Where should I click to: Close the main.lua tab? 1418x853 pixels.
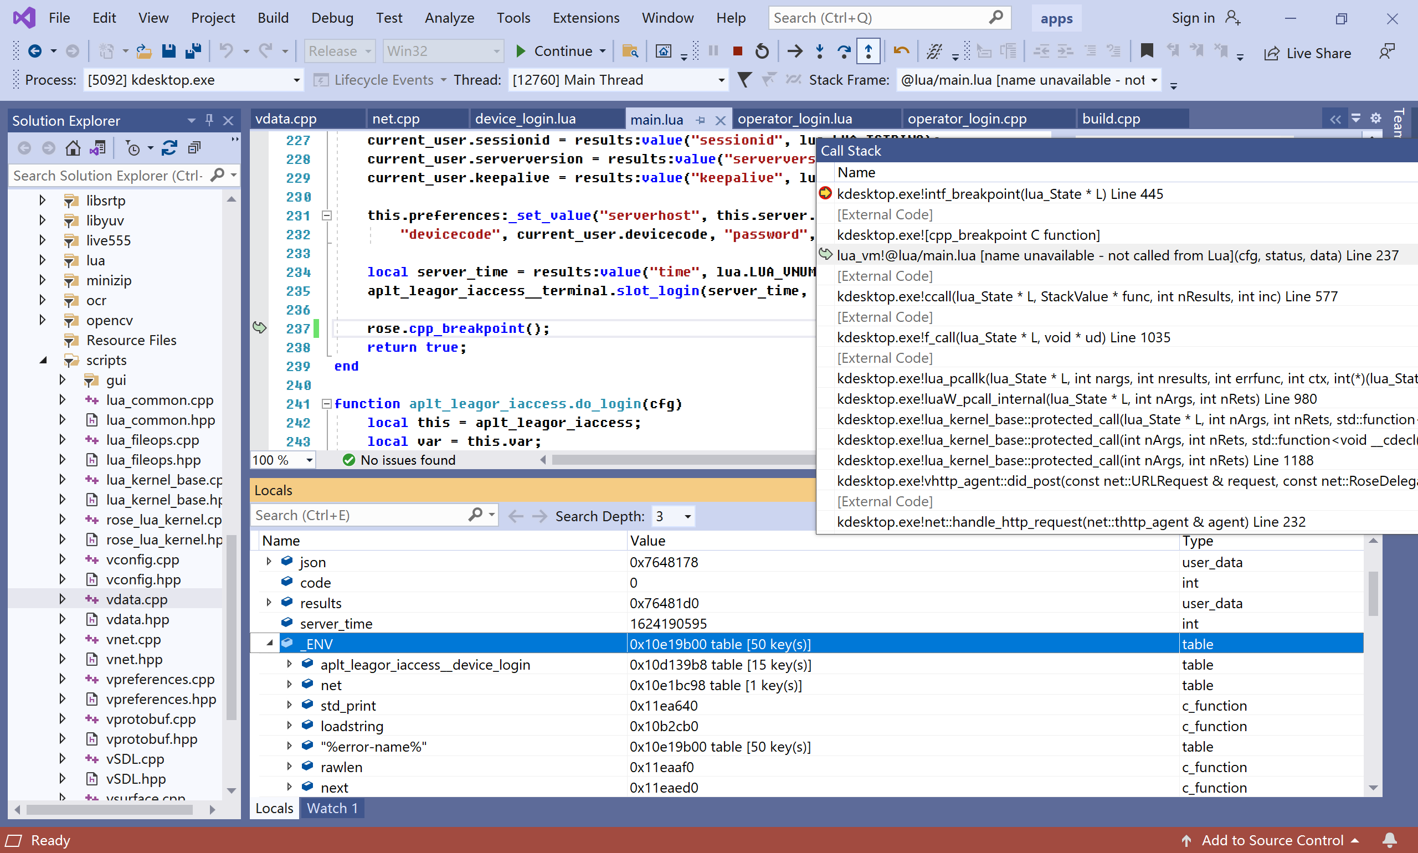pos(720,120)
